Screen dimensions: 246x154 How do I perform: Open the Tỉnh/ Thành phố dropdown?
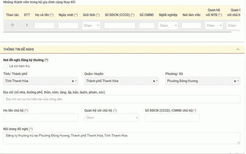pyautogui.click(x=41, y=81)
